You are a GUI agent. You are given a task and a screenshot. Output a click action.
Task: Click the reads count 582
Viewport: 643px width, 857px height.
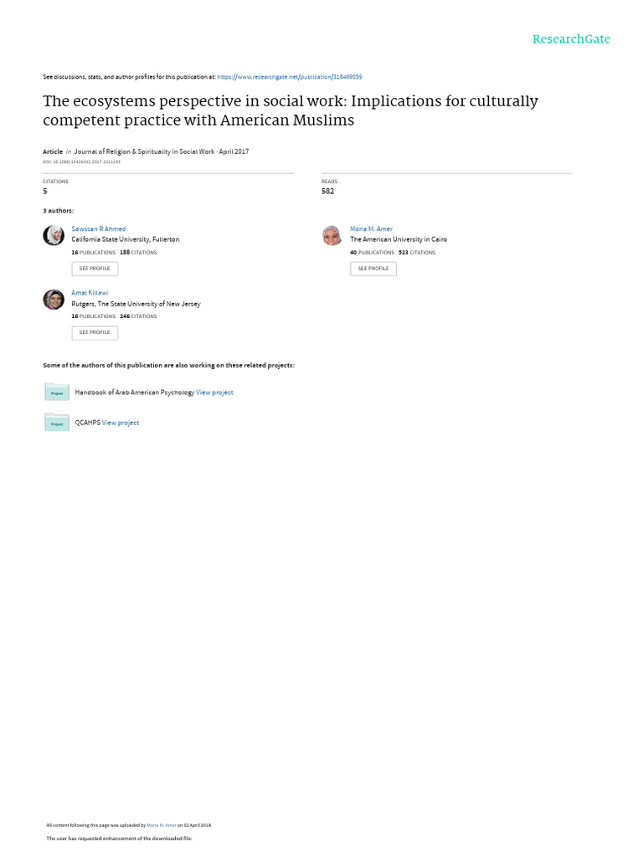327,192
